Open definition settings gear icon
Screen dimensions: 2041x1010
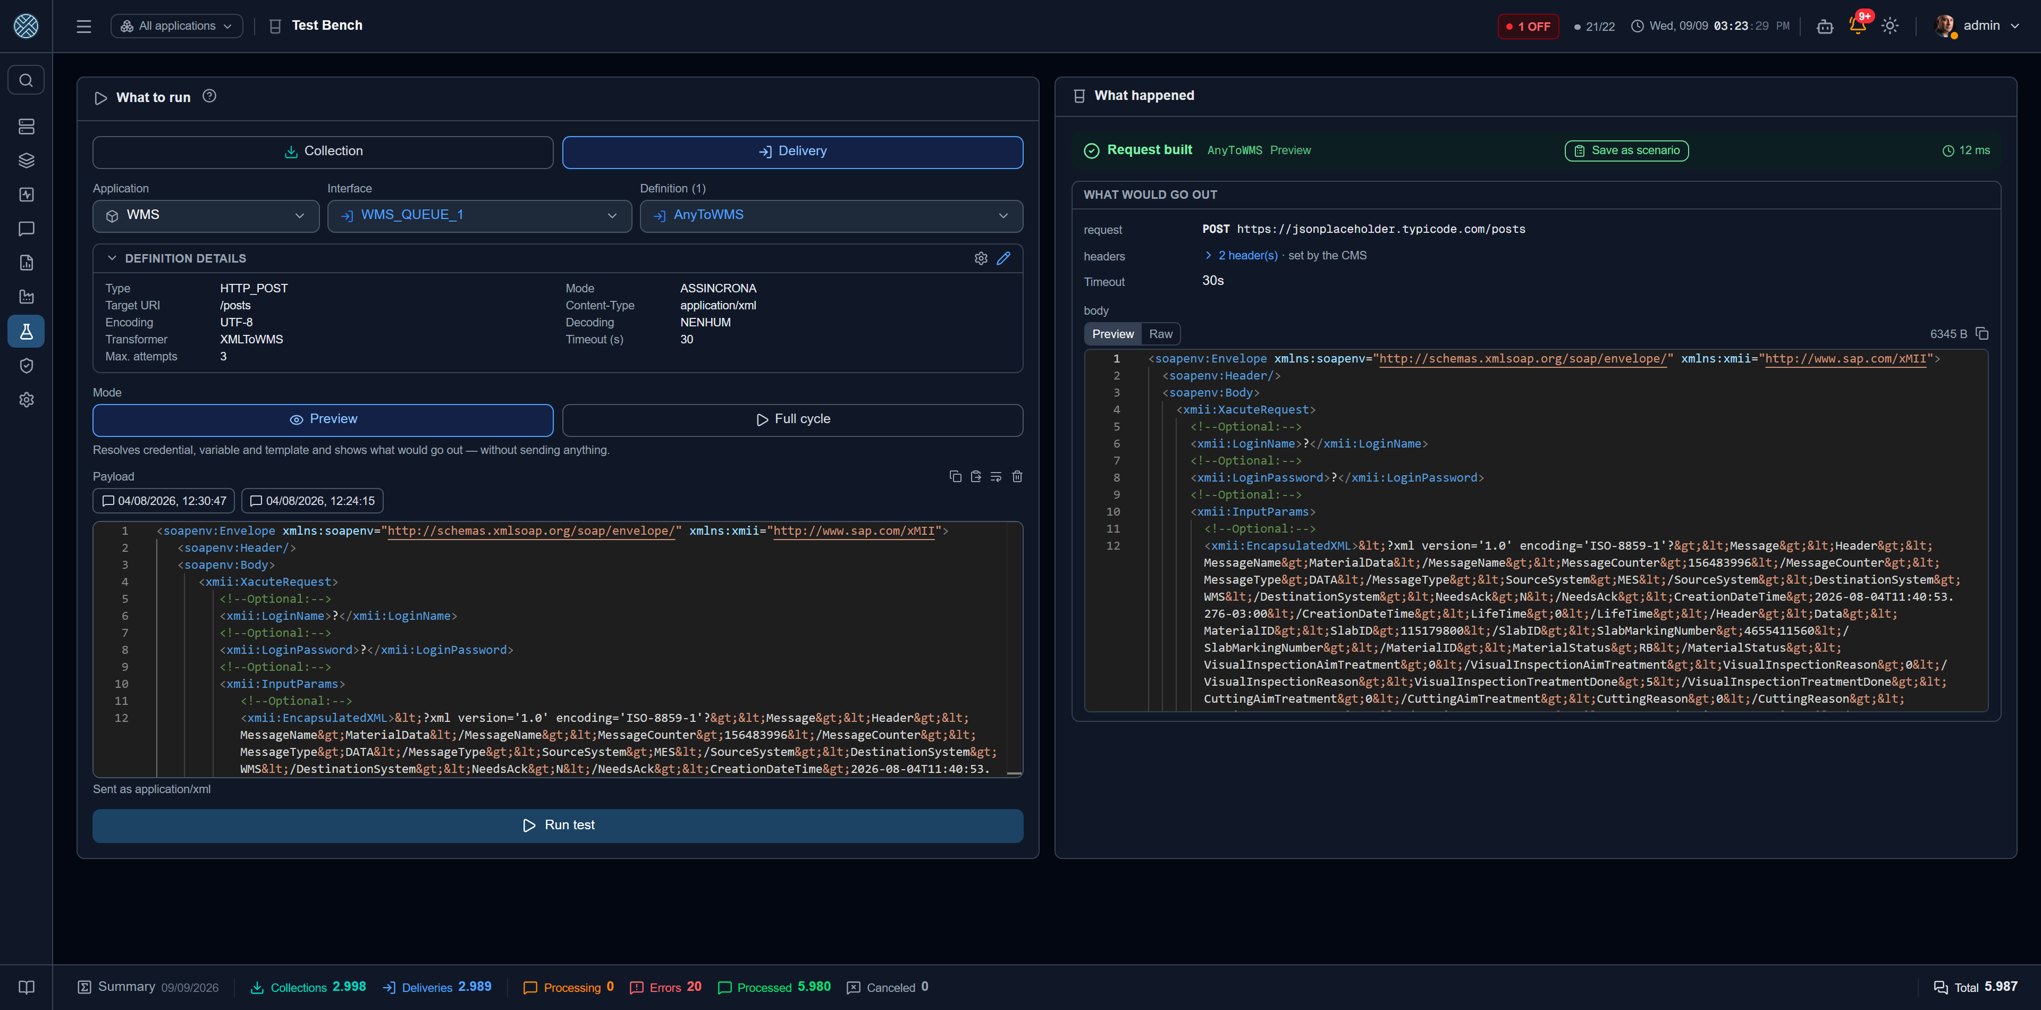pos(981,258)
